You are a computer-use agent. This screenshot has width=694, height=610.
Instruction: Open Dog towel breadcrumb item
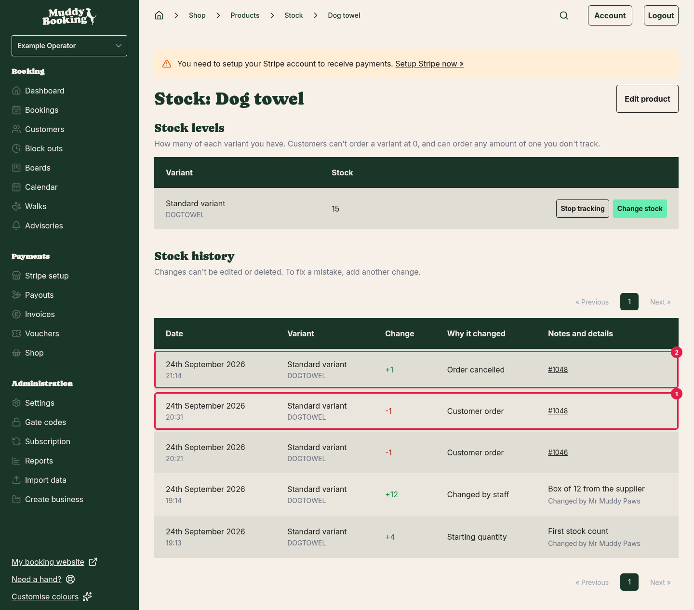point(344,15)
